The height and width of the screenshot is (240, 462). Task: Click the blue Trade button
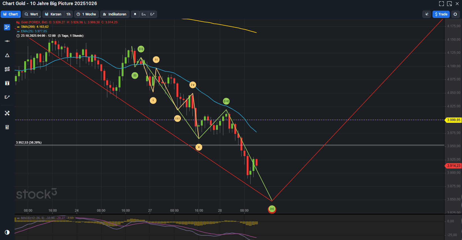point(441,14)
